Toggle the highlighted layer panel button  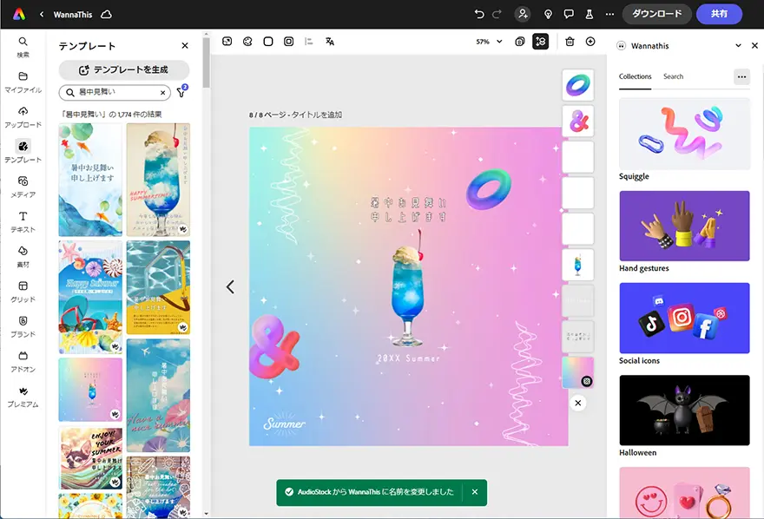tap(541, 41)
